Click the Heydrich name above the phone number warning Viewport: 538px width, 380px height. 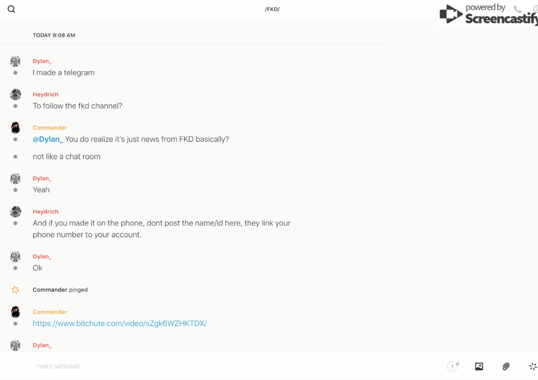tap(45, 212)
